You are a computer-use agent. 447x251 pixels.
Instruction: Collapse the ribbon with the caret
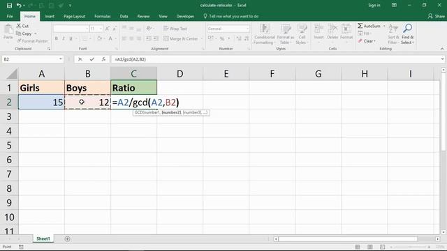point(442,49)
